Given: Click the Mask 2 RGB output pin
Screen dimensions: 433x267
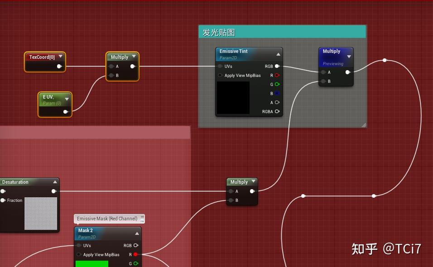Looking at the screenshot, I should pos(136,245).
